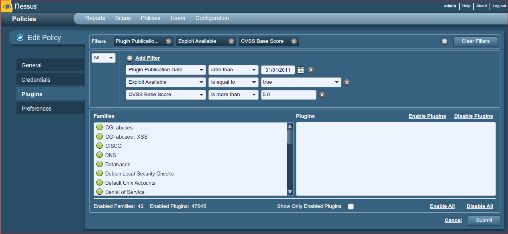Image resolution: width=508 pixels, height=234 pixels.
Task: Open the Scans menu
Action: tap(123, 18)
